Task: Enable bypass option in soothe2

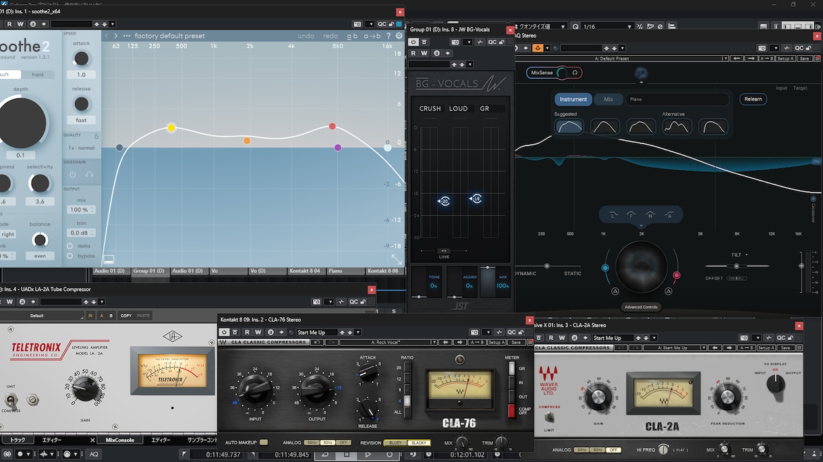Action: click(69, 256)
